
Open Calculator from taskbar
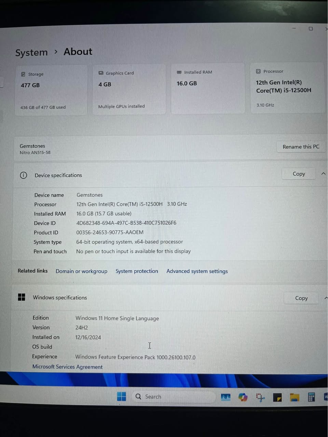311,397
